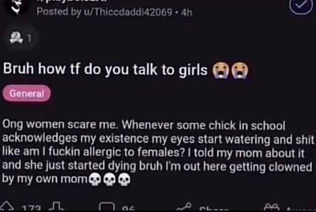Open comments via the comment bubble icon
The image size is (316, 212).
click(x=107, y=206)
